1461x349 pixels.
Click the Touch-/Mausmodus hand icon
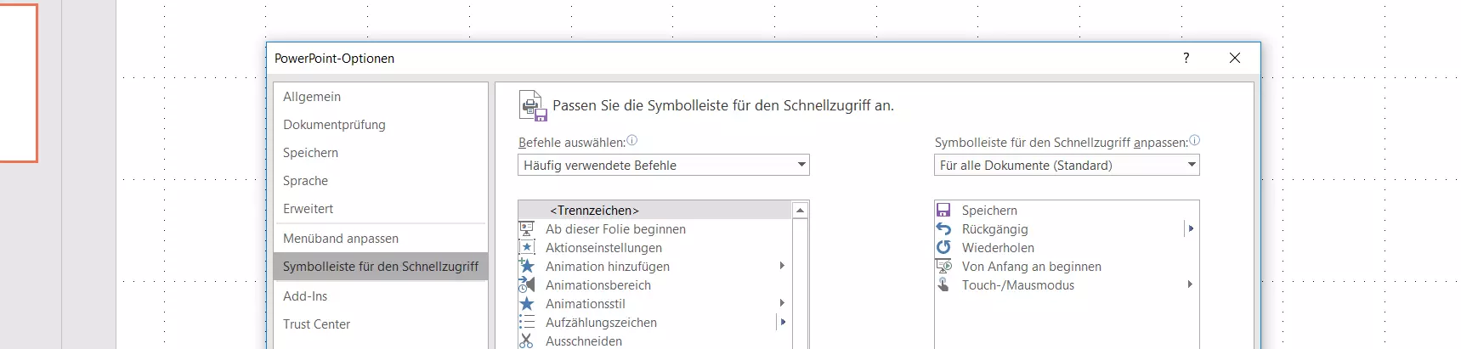(x=943, y=285)
